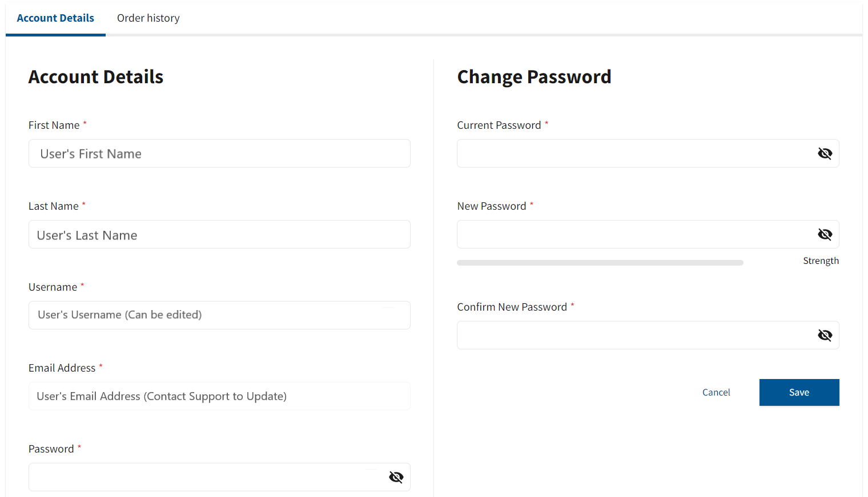
Task: Reveal the Confirm New Password entry
Action: pos(825,335)
